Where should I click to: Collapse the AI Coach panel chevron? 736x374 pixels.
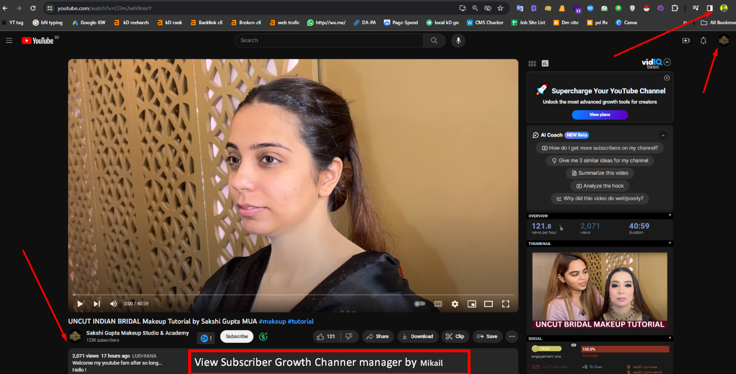(x=663, y=135)
